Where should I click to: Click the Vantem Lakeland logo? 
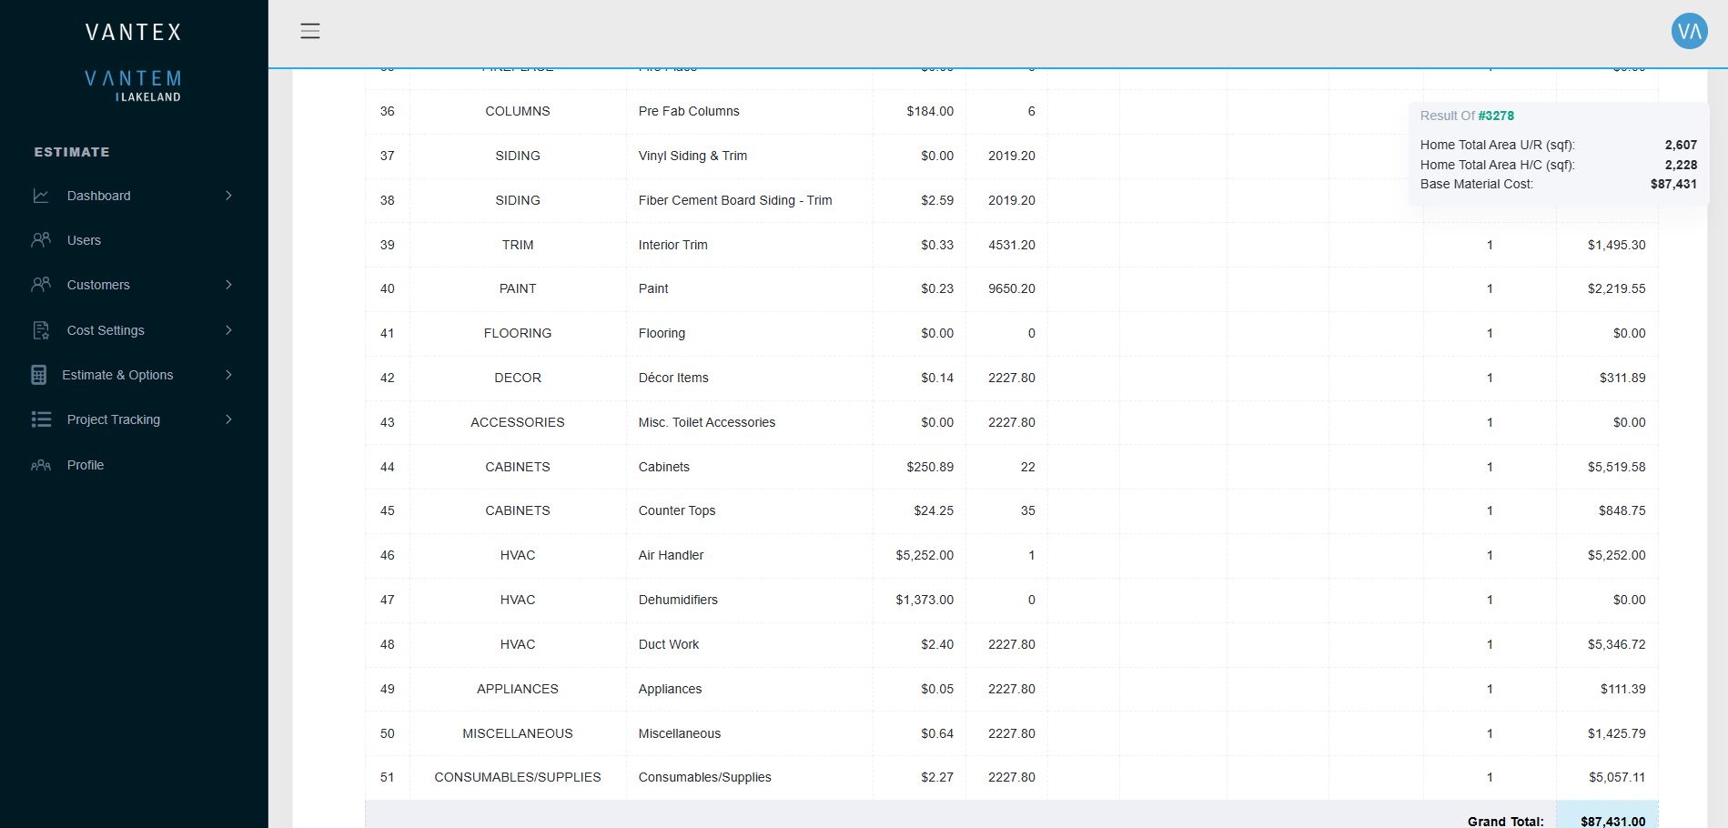(x=134, y=86)
